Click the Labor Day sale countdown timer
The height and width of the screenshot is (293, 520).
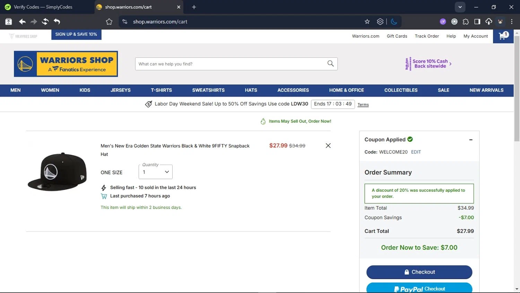(x=333, y=104)
